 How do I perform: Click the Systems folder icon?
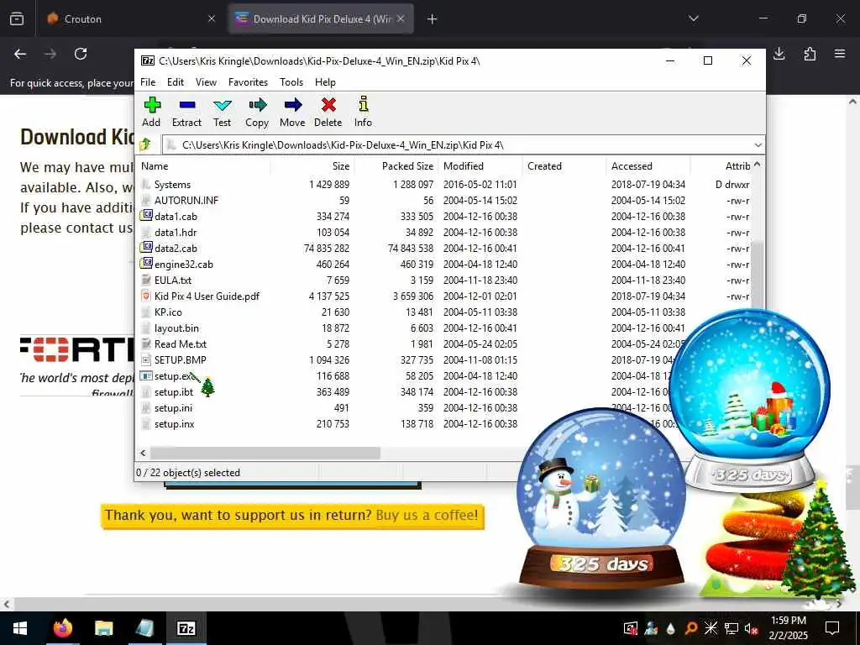pyautogui.click(x=146, y=184)
